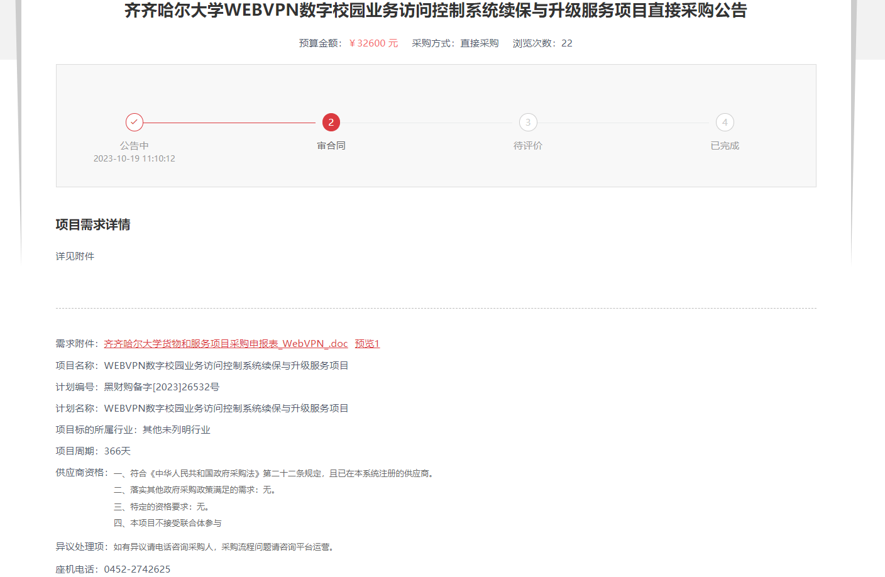Click the page title about WEBVPN procurement
Screen dimensions: 885x577
click(x=436, y=11)
